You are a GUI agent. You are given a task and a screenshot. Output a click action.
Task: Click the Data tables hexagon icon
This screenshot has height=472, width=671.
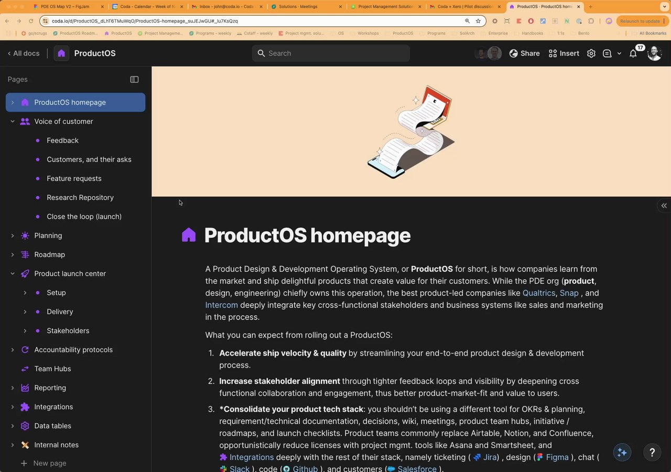[x=25, y=426]
